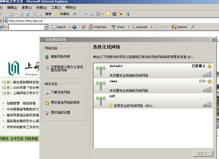Open the 收藏夹 favorites pane
The width and height of the screenshot is (219, 159).
(x=62, y=14)
